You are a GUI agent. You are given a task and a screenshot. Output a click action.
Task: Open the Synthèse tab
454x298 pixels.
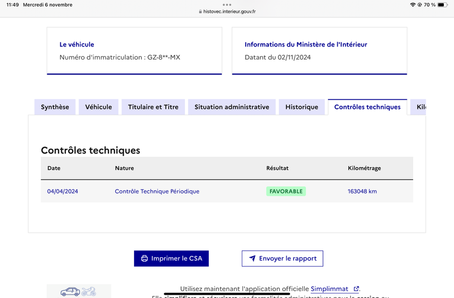pyautogui.click(x=54, y=107)
